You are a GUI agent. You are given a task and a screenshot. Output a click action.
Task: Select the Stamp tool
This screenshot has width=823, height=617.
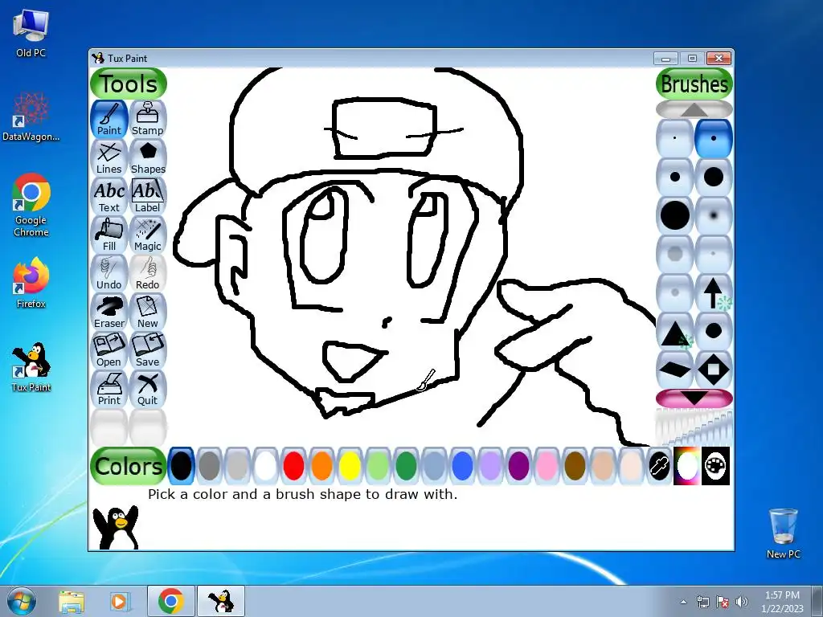[148, 119]
